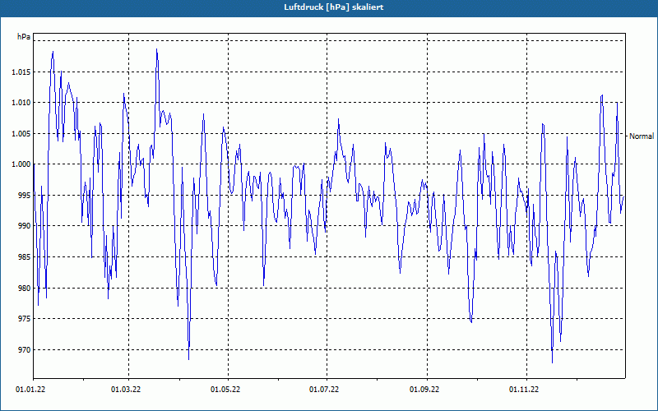
Task: Select the 1.000 y-axis label
Action: click(21, 164)
